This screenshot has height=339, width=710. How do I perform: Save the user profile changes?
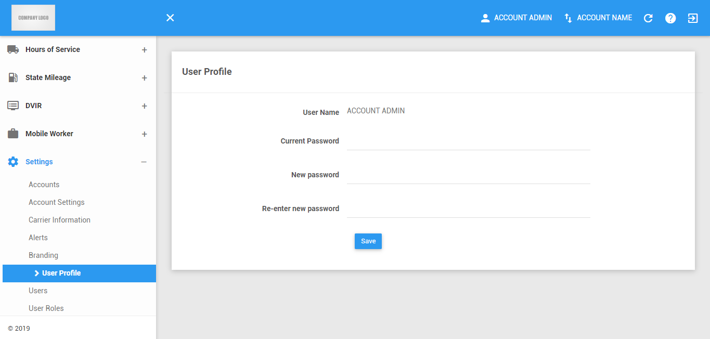coord(368,241)
